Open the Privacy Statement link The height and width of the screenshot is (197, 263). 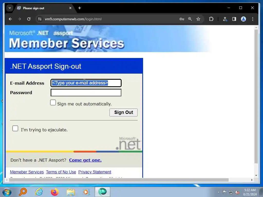[95, 172]
